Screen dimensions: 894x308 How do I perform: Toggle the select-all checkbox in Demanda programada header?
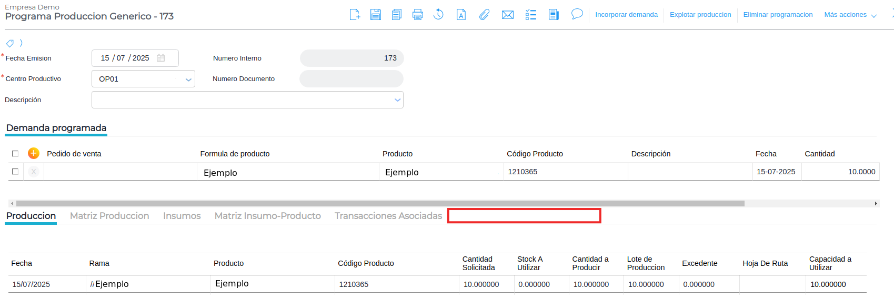[x=15, y=154]
